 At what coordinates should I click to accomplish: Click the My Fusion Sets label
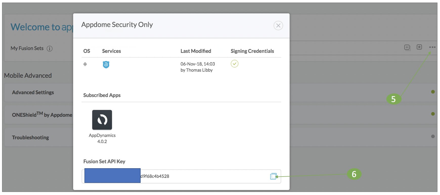coord(27,48)
